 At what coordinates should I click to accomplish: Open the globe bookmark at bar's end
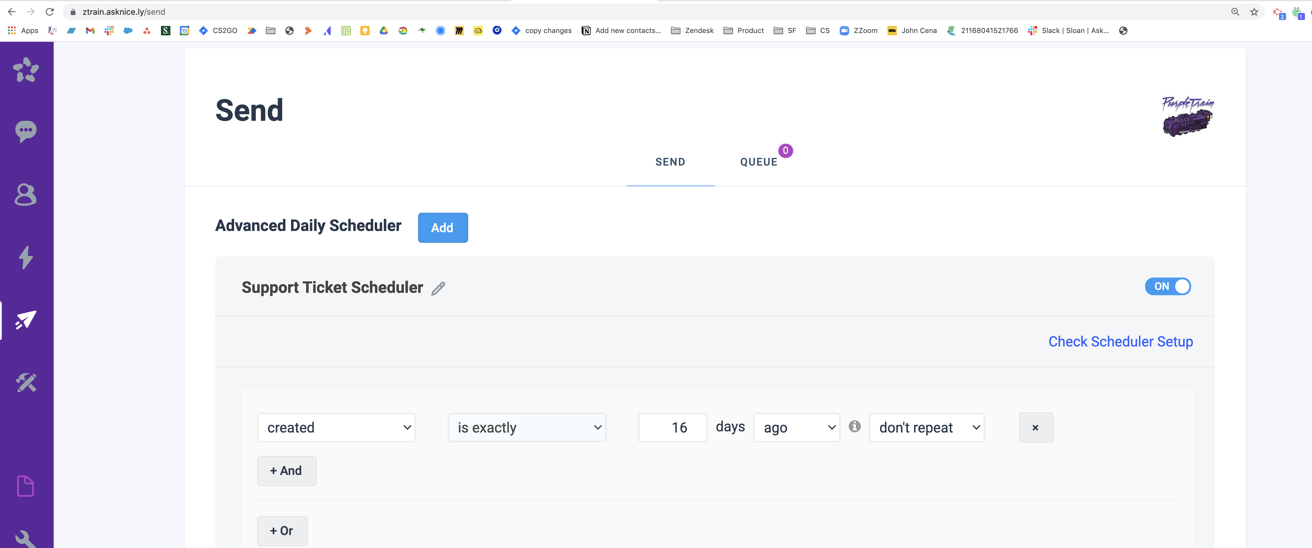[1123, 31]
